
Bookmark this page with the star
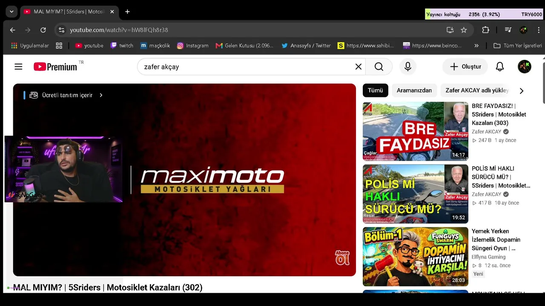(464, 30)
